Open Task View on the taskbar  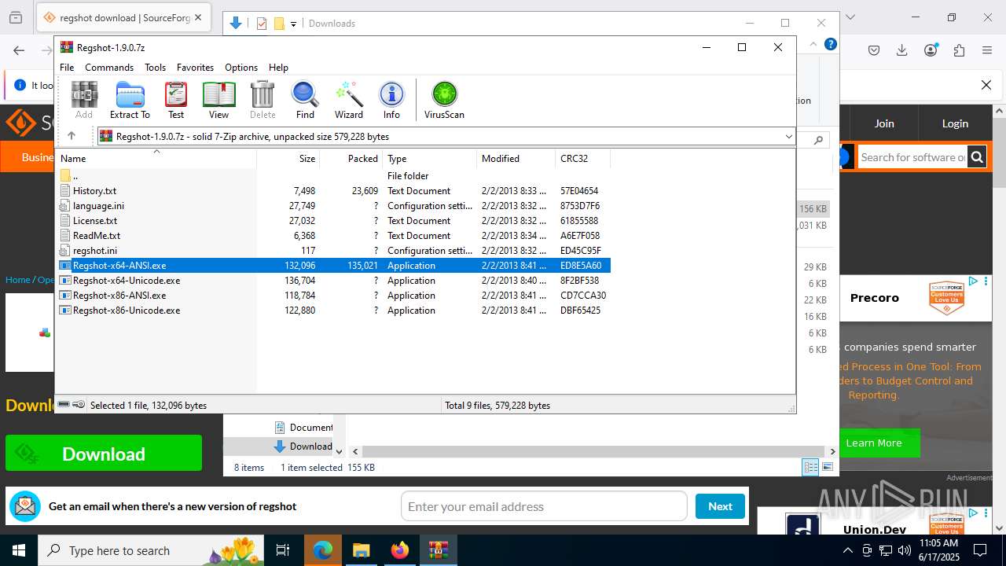click(x=283, y=550)
